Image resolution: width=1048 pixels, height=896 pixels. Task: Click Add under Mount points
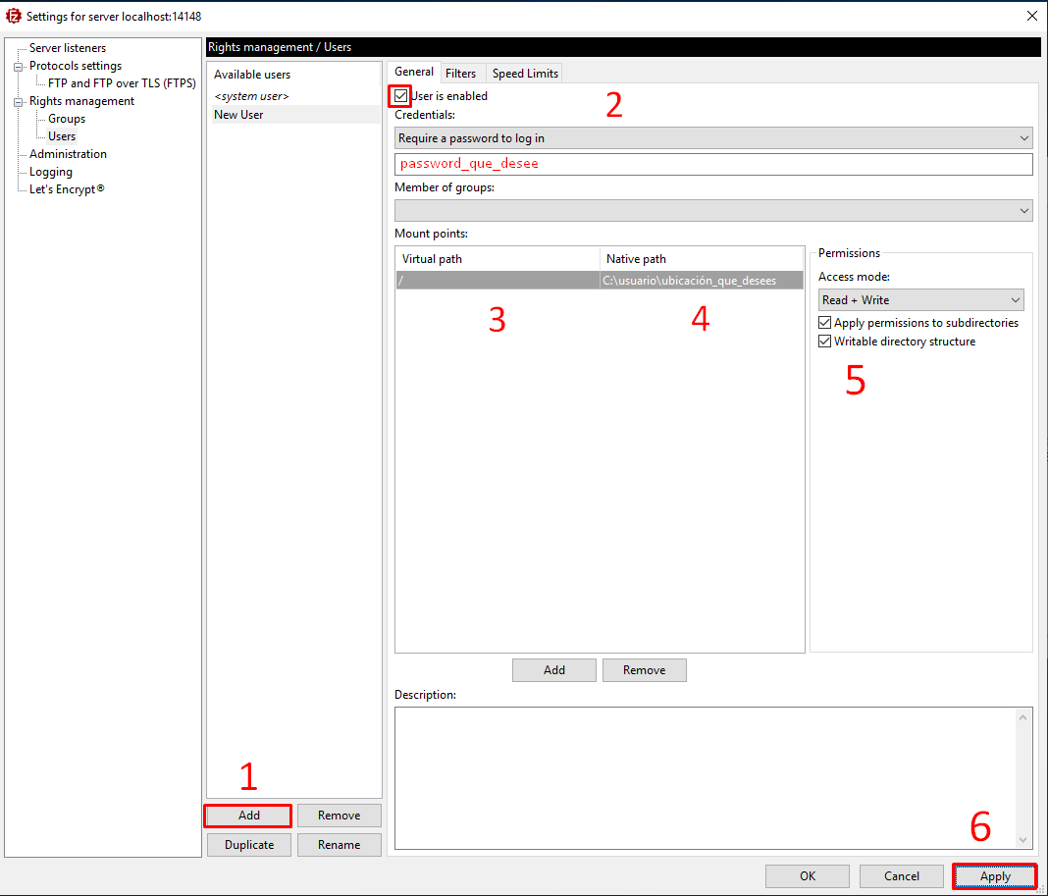tap(553, 669)
